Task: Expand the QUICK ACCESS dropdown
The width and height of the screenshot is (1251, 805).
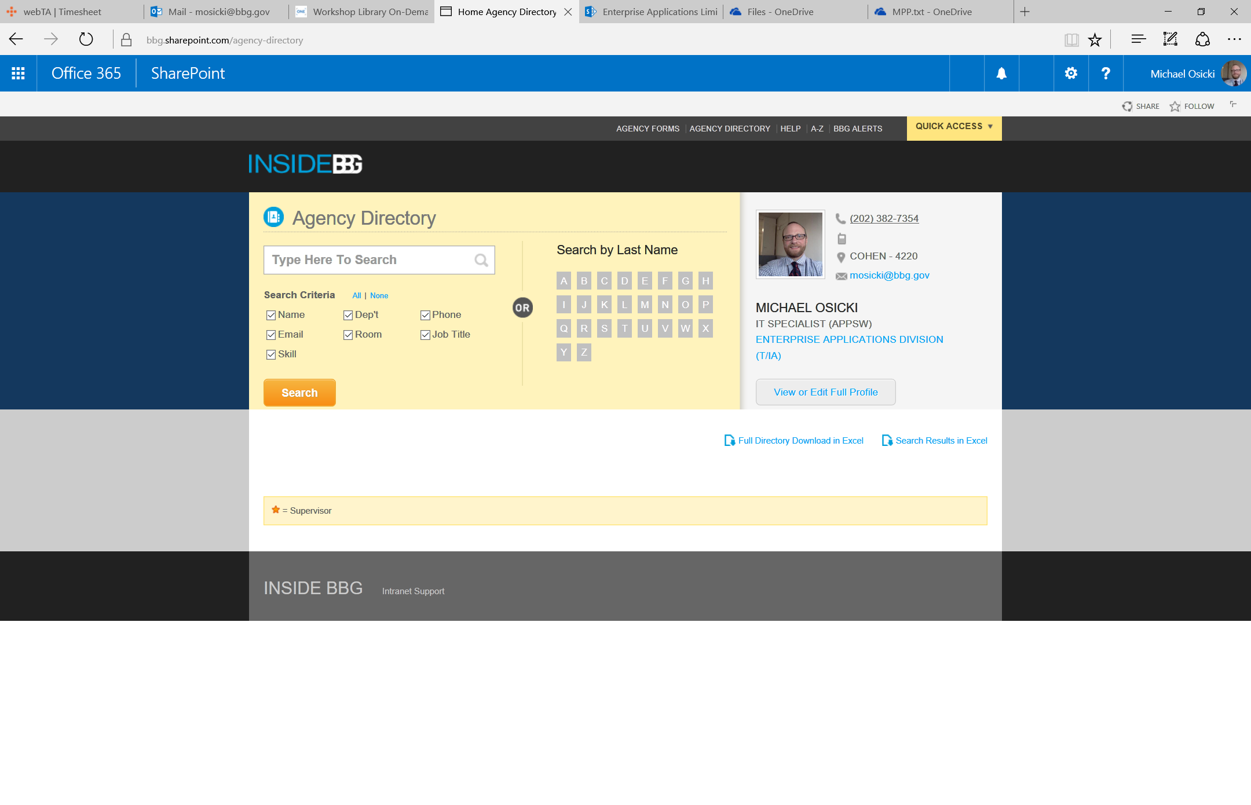Action: pyautogui.click(x=954, y=128)
